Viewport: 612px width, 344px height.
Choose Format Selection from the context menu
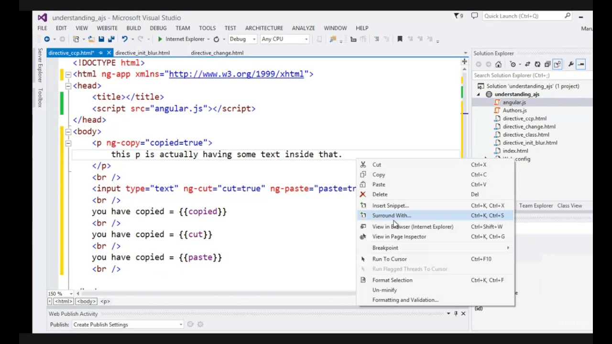coord(436,280)
